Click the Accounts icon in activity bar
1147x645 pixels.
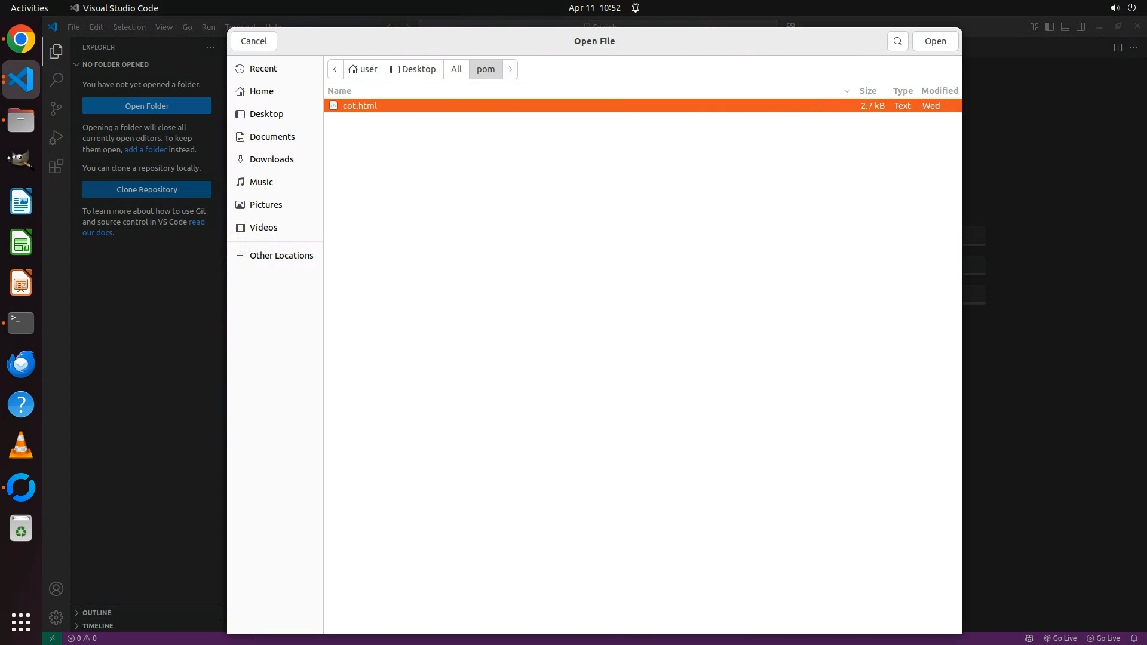[x=56, y=589]
